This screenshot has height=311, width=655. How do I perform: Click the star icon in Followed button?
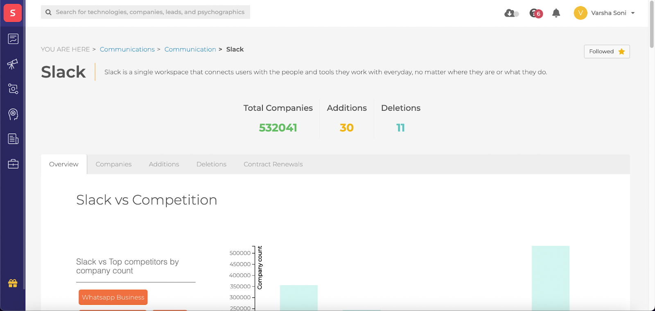tap(621, 51)
